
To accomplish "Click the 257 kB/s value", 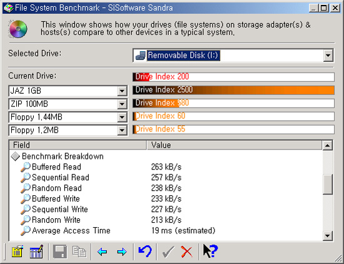I will tap(166, 178).
